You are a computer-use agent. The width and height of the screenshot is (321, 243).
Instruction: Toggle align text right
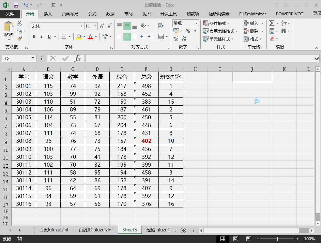(x=135, y=37)
